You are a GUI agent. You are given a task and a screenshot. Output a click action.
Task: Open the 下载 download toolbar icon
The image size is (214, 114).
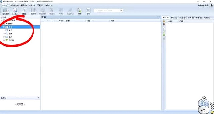(x=79, y=11)
